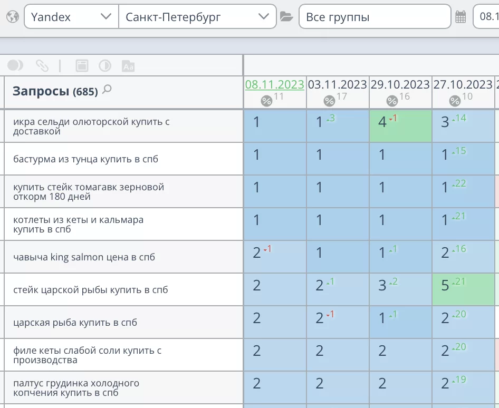Viewport: 499px width, 408px height.
Task: Click the folder icon before Все группы
Action: click(x=286, y=17)
